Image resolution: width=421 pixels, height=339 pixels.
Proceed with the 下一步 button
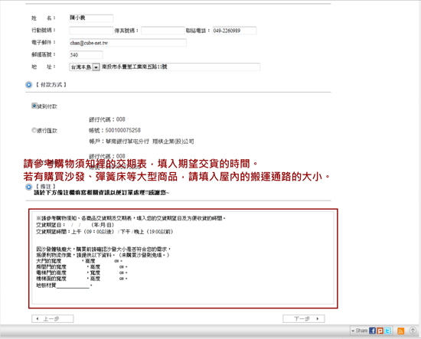pos(304,318)
